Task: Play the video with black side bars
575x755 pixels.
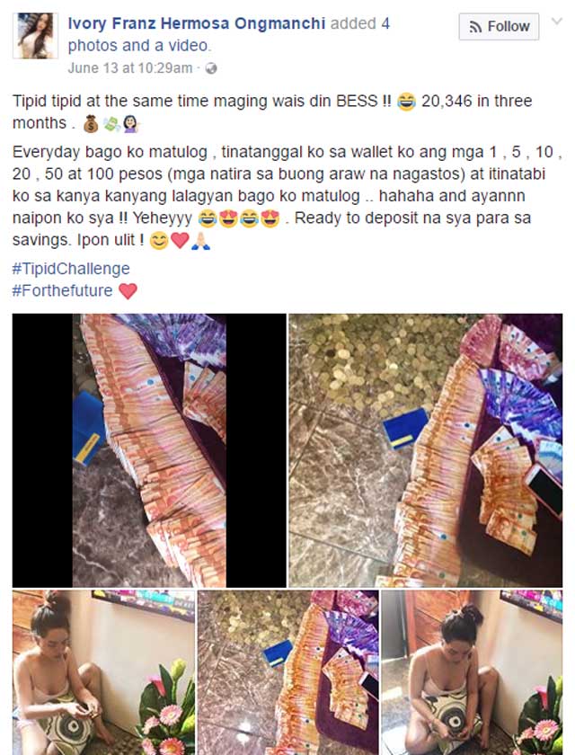Action: point(149,450)
